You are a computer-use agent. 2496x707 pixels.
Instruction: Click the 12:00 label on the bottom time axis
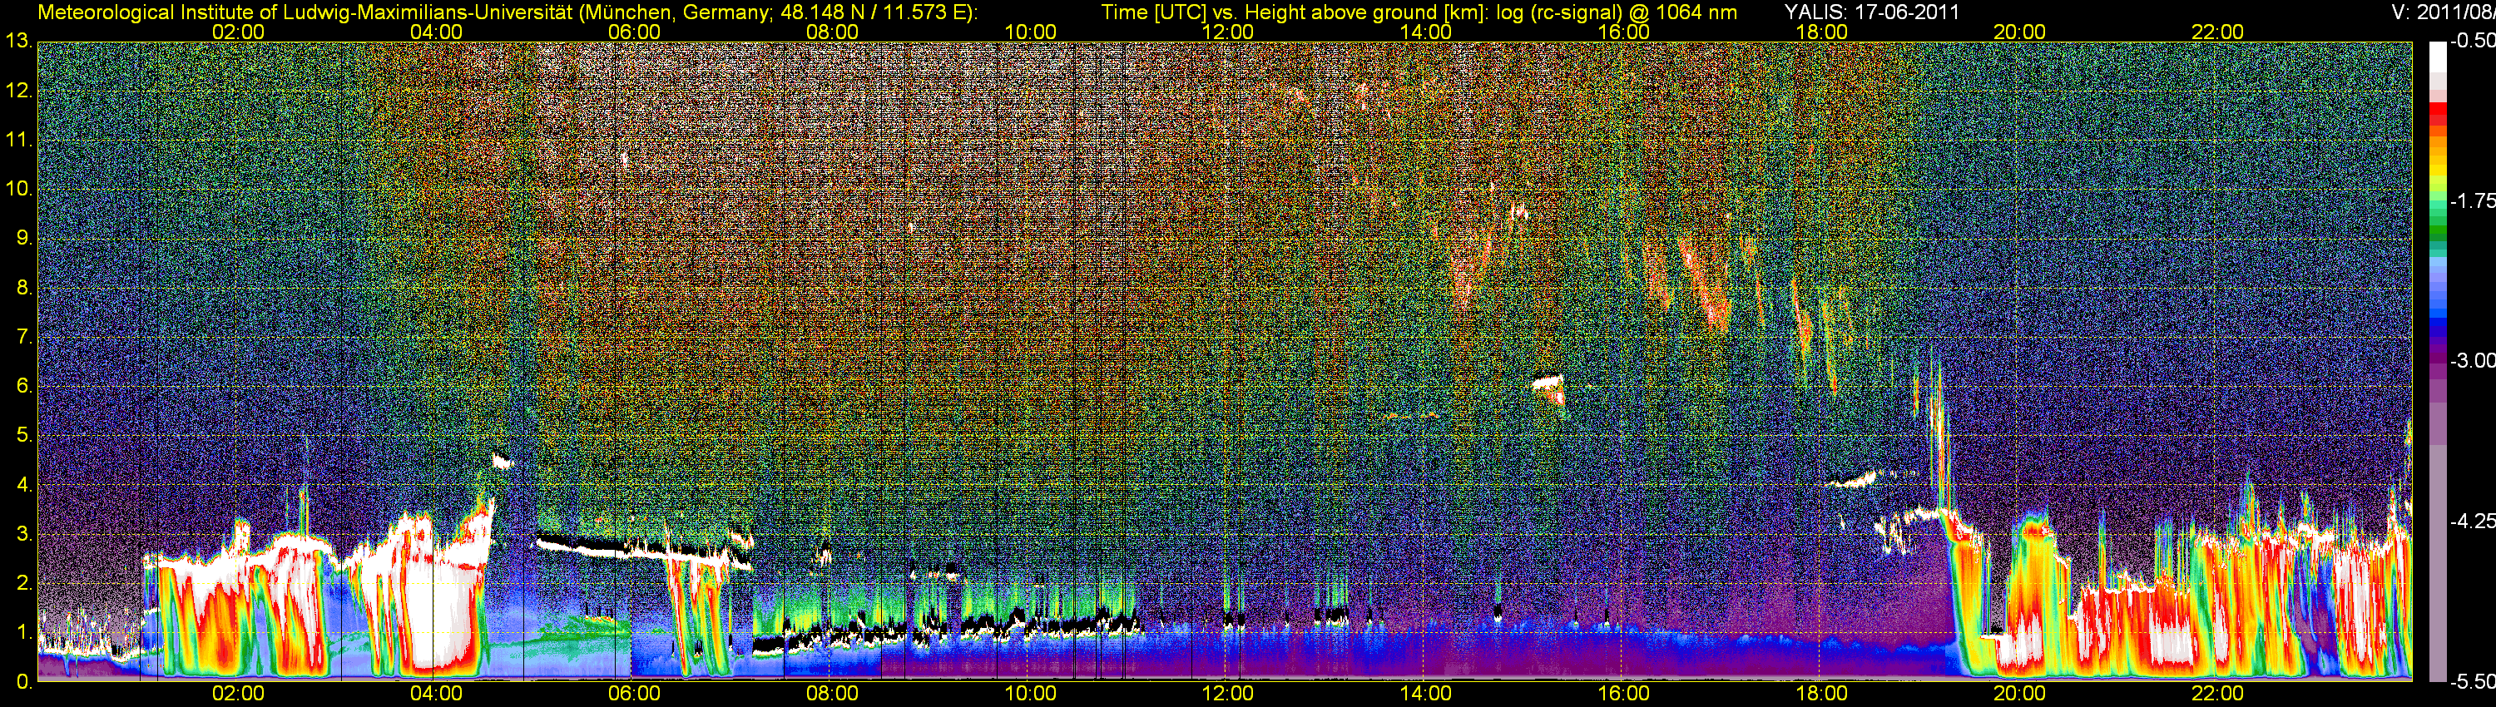click(x=1228, y=694)
